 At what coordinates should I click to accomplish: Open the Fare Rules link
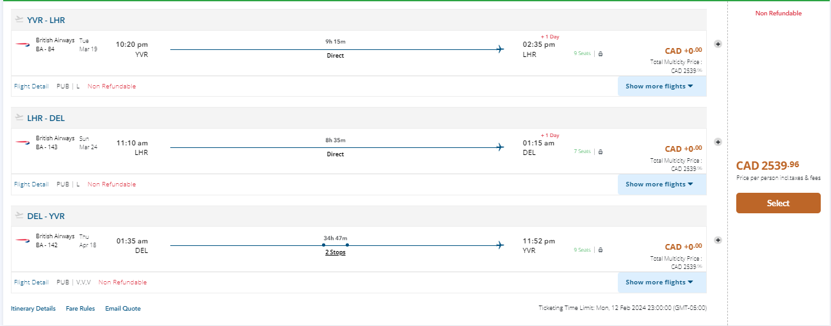pyautogui.click(x=80, y=309)
